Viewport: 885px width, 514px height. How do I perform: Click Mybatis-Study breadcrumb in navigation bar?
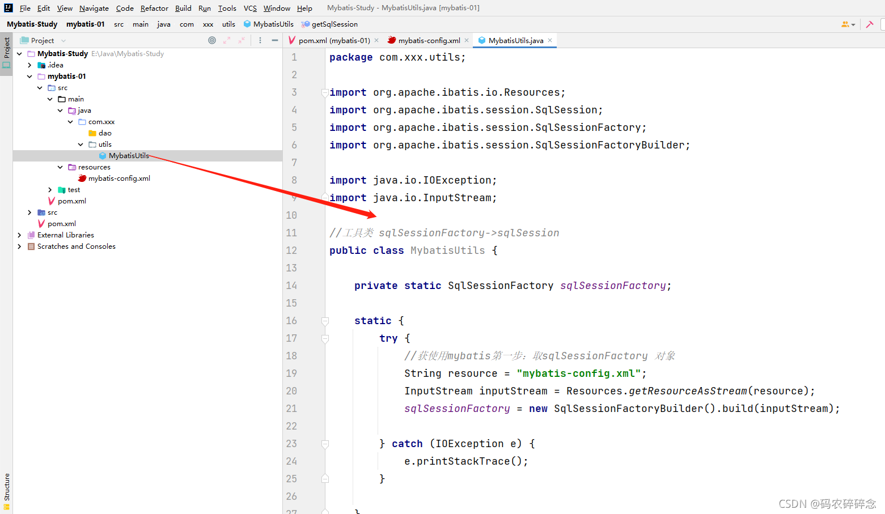(x=32, y=24)
